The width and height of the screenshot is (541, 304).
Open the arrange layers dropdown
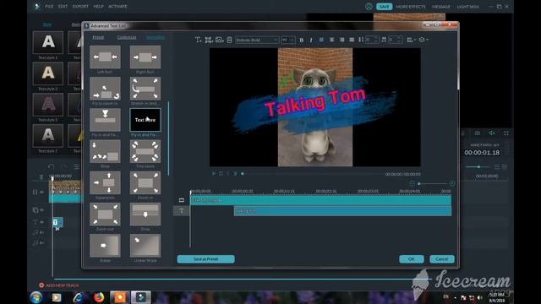tap(424, 40)
